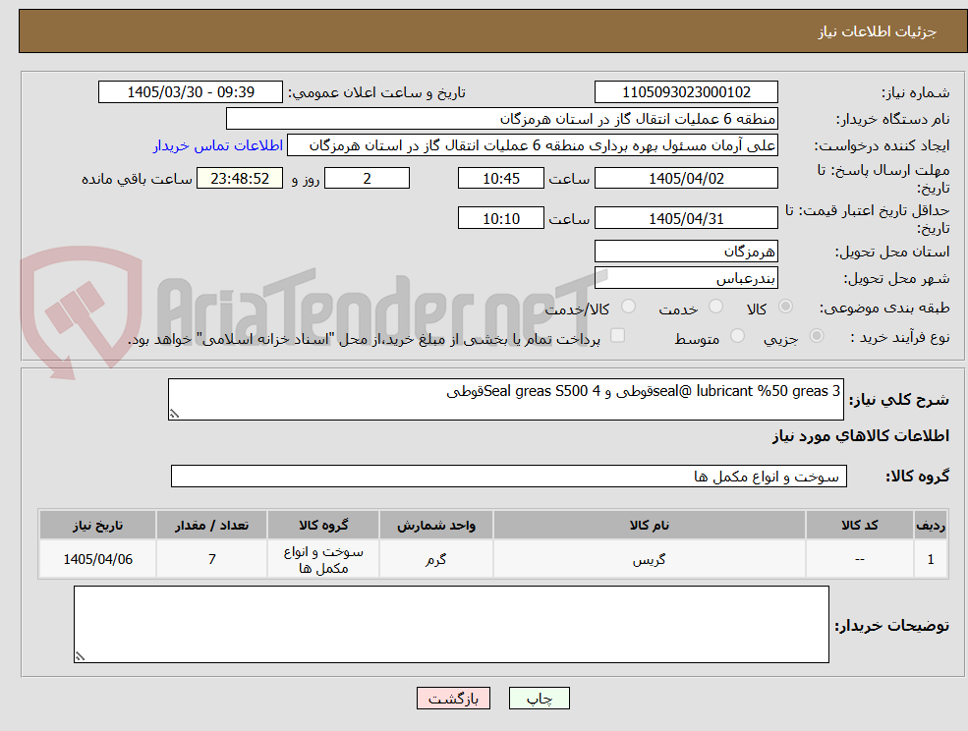Click the response deadline date 1405/04/02 field

(x=686, y=179)
